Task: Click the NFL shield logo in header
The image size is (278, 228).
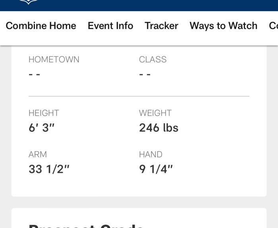Action: click(x=28, y=2)
